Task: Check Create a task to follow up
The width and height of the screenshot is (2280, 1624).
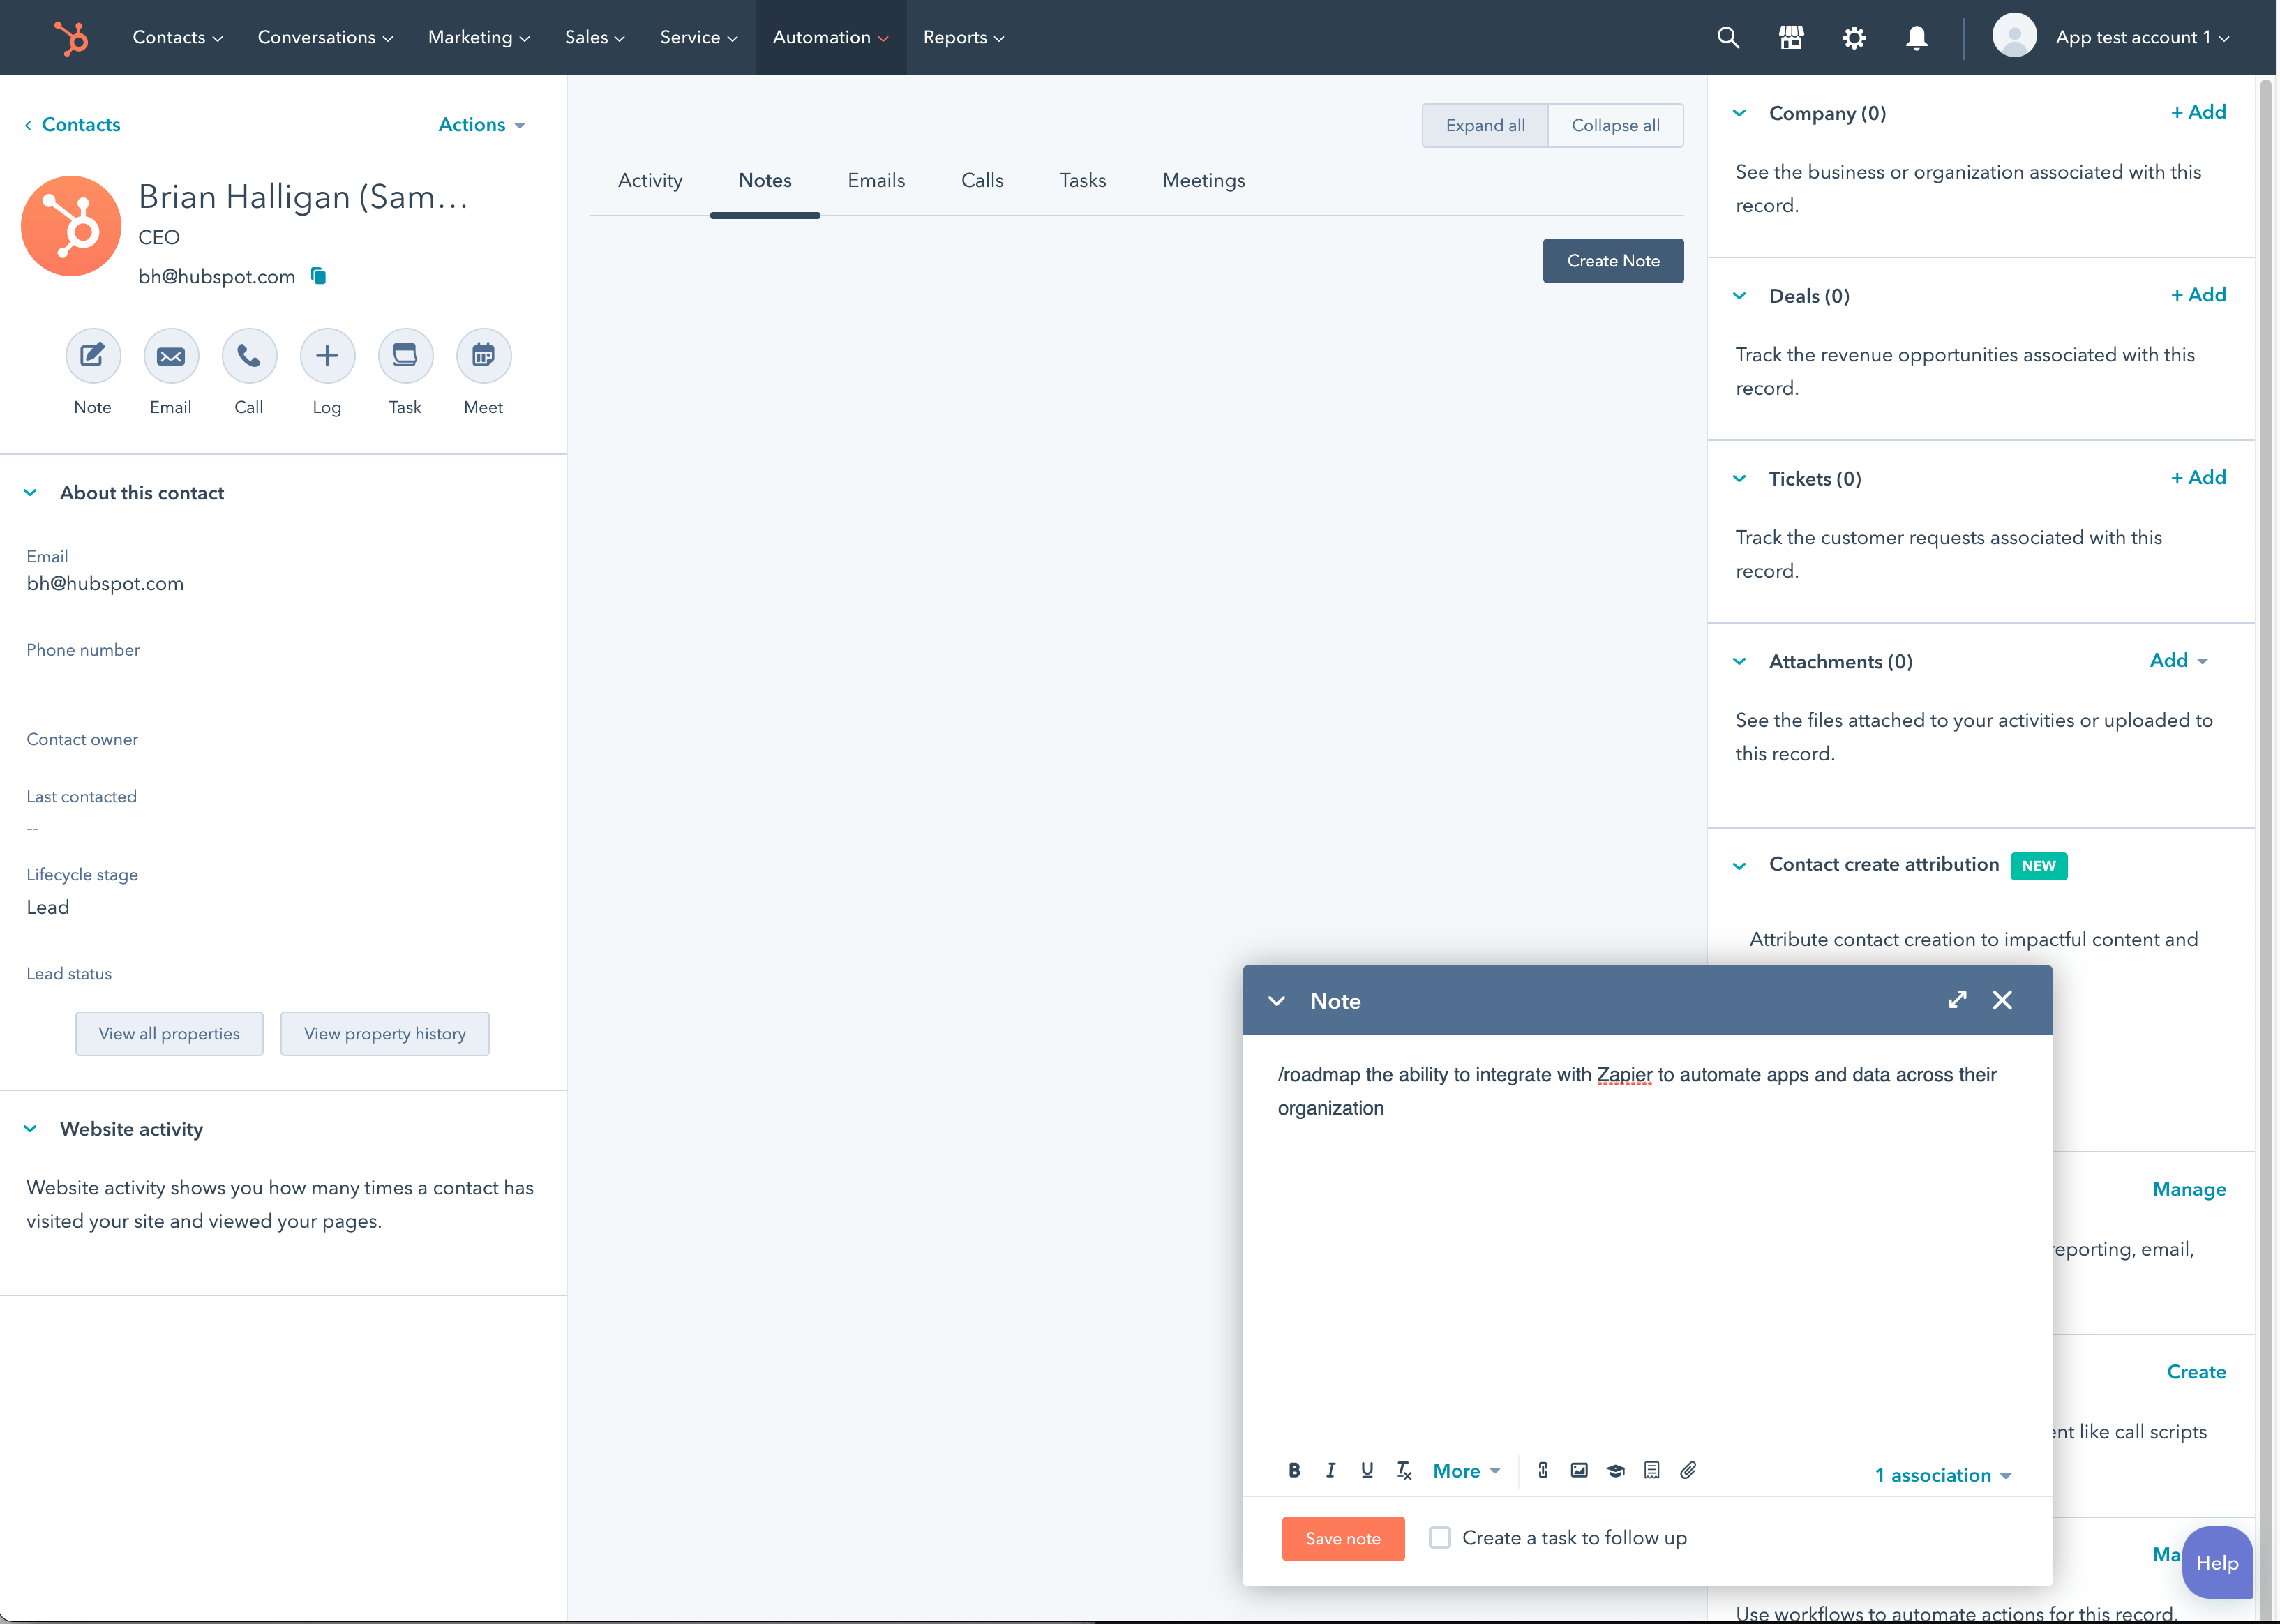Action: (x=1440, y=1537)
